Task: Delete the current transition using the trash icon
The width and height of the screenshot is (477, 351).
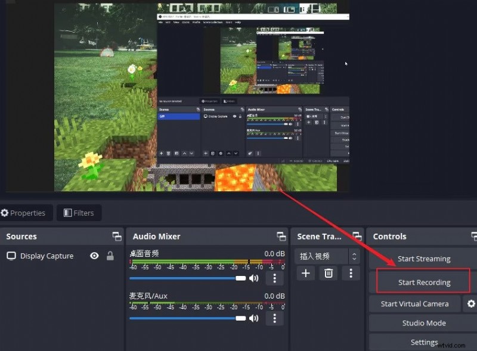Action: [x=329, y=273]
